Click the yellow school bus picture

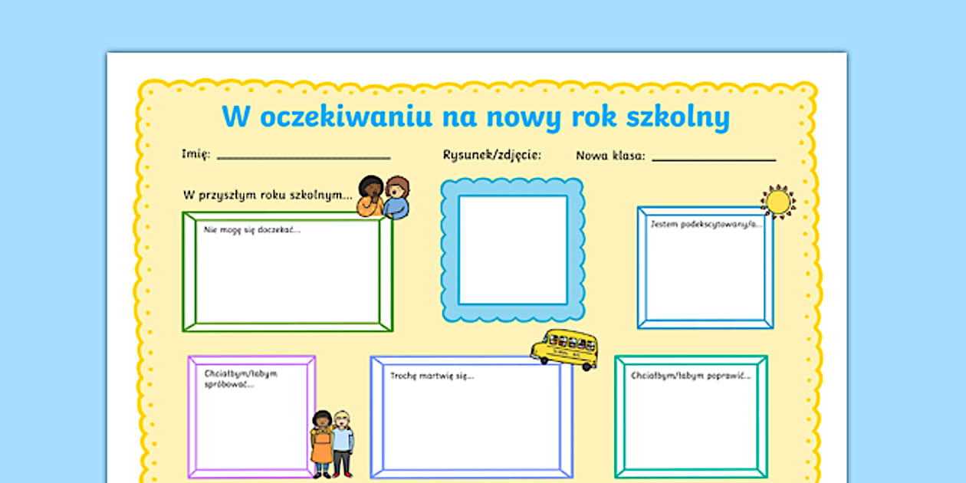564,349
